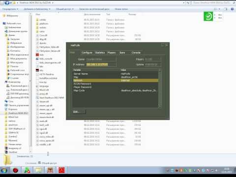Select the hlds_console file icon
The width and height of the screenshot is (236, 177).
coord(37,59)
